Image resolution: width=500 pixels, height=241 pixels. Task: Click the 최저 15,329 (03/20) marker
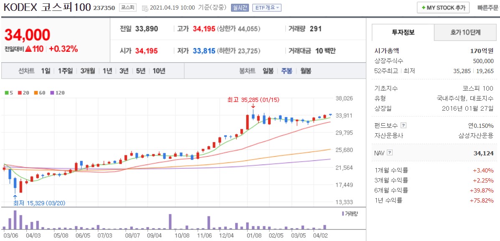click(x=39, y=203)
